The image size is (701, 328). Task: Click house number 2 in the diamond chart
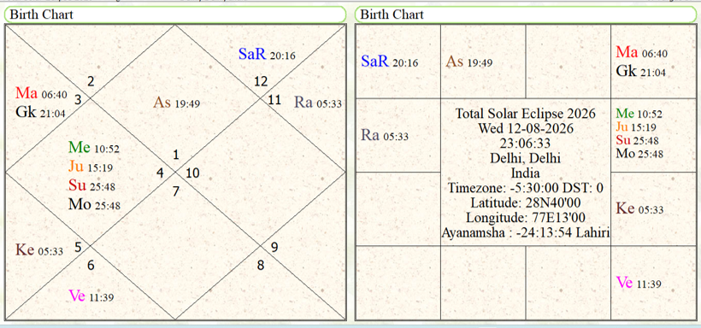[91, 81]
